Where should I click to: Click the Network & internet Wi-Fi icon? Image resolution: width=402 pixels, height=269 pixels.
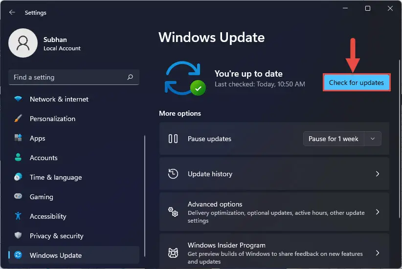(x=18, y=99)
